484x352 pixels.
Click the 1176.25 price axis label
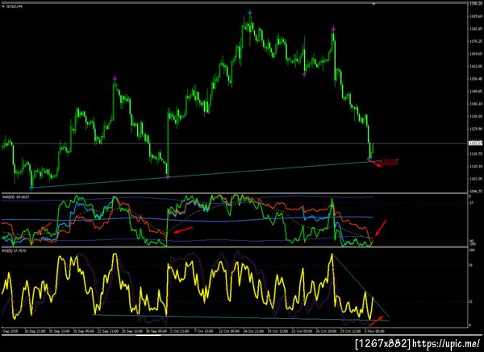(476, 41)
